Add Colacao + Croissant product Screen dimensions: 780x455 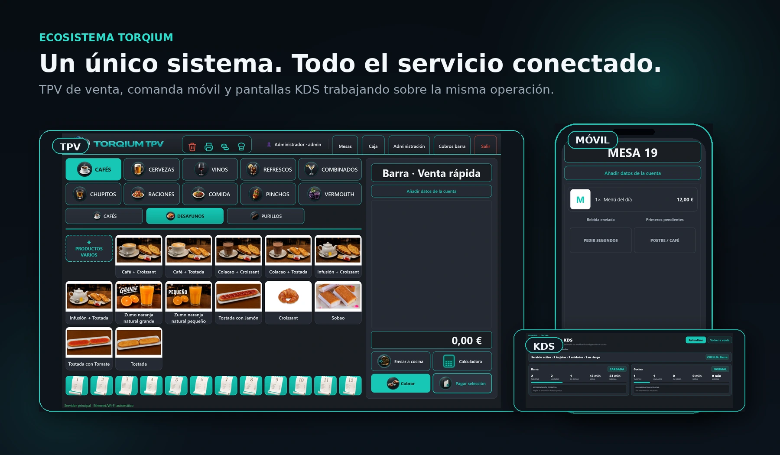click(x=238, y=256)
